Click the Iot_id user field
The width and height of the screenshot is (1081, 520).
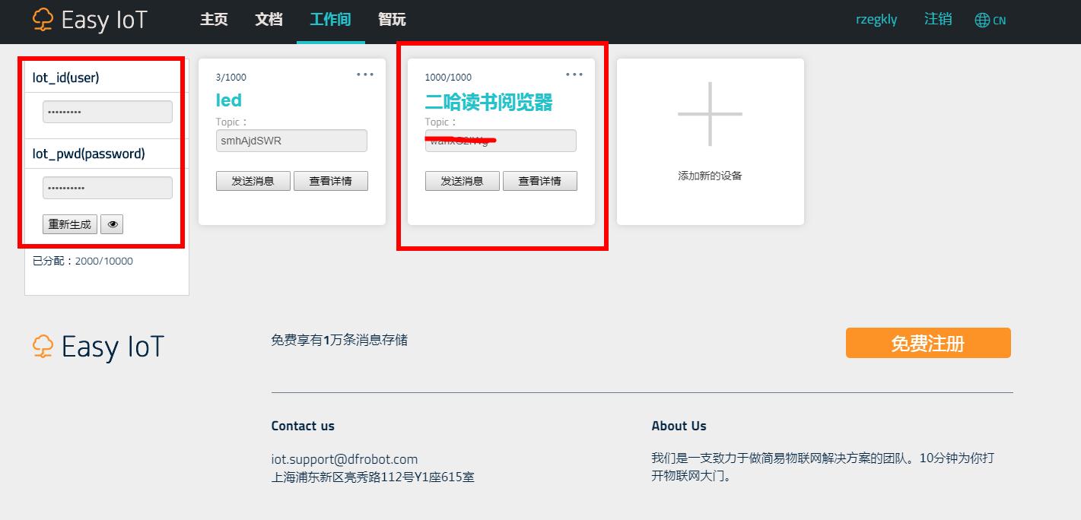(x=107, y=112)
